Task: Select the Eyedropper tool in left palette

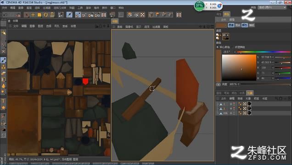Action: pyautogui.click(x=3, y=116)
